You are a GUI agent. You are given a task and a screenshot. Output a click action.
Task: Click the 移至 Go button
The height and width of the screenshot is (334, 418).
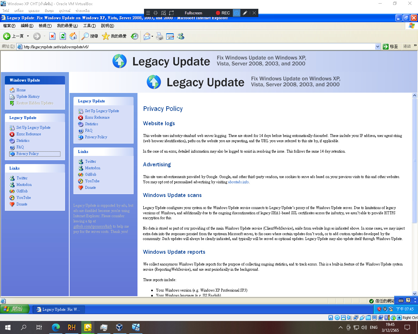point(391,47)
